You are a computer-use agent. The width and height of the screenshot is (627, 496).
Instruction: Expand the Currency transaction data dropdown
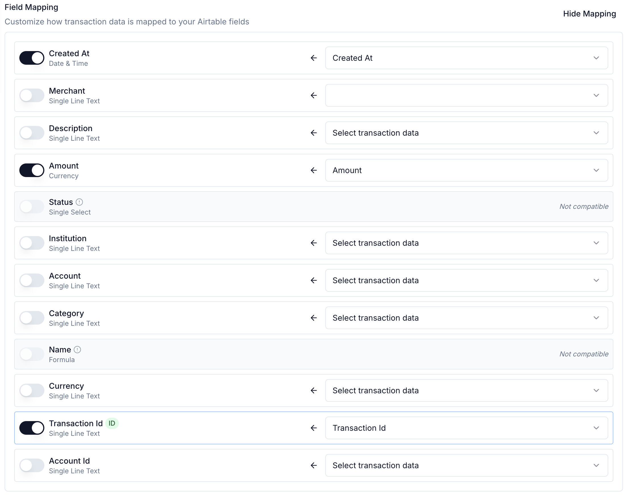pos(466,390)
